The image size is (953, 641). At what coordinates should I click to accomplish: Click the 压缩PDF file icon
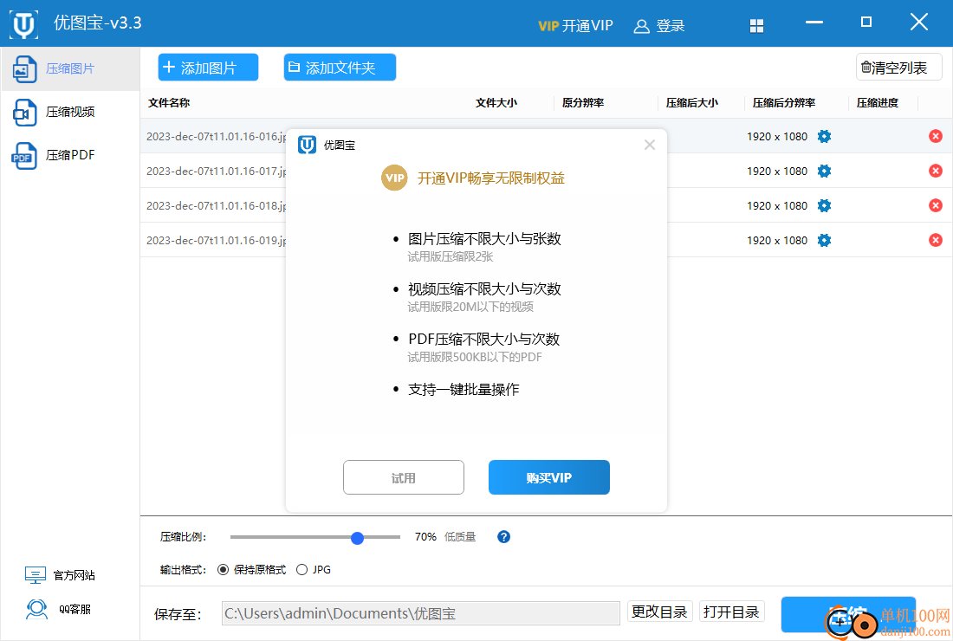pyautogui.click(x=24, y=156)
